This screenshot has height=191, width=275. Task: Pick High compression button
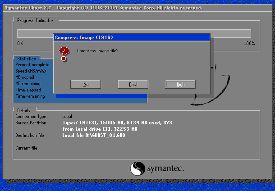pos(180,84)
